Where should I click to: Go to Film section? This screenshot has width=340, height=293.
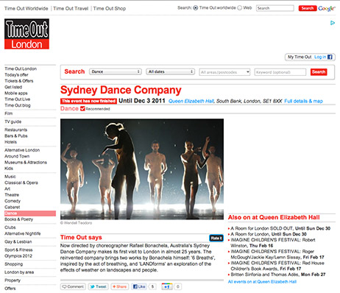(8, 113)
